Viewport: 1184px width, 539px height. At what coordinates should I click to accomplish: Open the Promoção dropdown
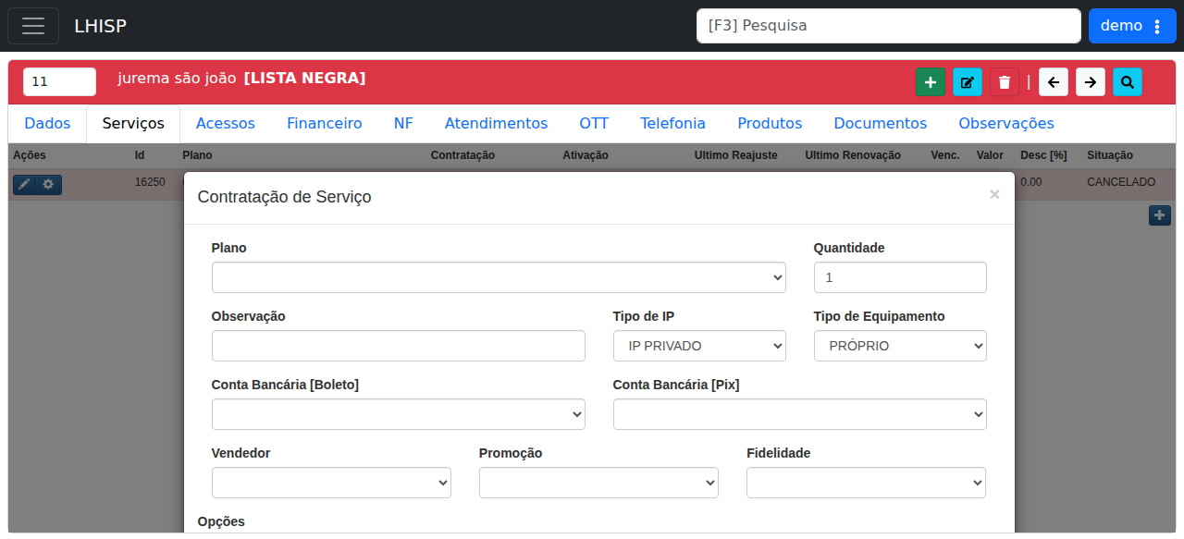tap(598, 483)
